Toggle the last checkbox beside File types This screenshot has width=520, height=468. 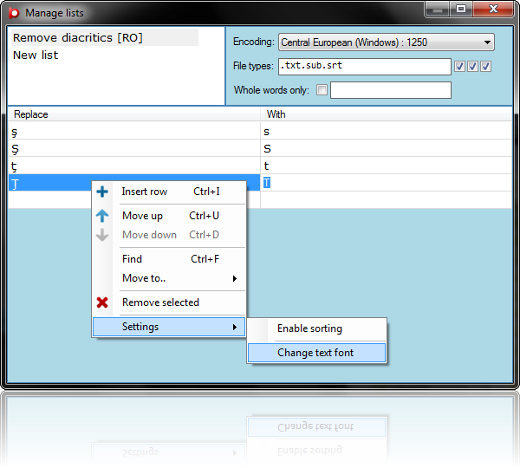tap(486, 67)
